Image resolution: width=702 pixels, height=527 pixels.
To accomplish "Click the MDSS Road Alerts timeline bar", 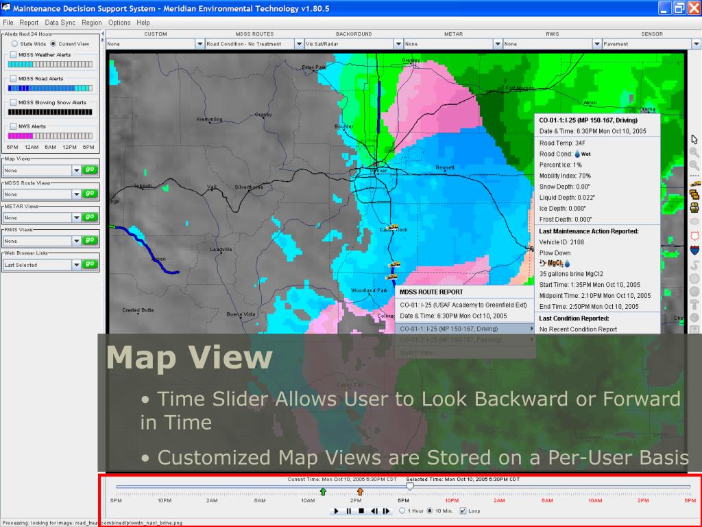I will tap(50, 89).
